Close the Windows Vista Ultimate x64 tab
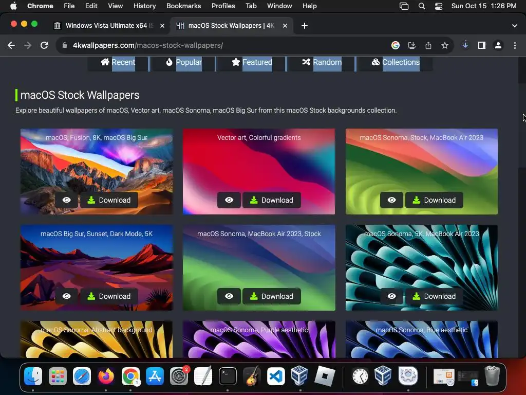 [162, 26]
